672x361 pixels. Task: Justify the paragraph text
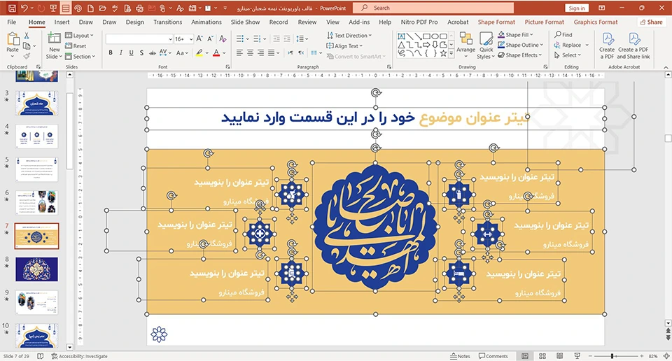point(272,52)
